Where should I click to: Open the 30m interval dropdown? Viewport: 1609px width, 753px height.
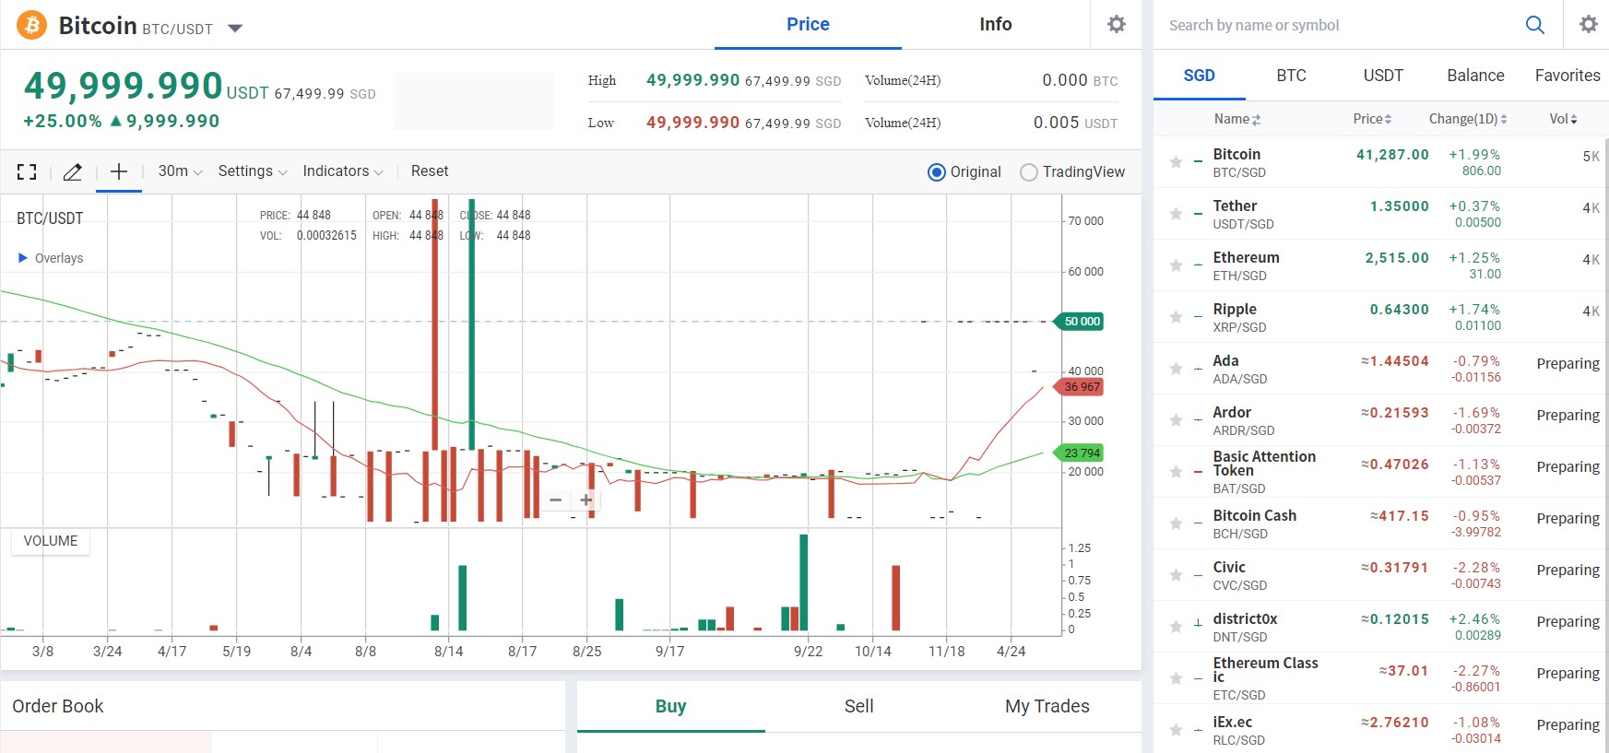[x=180, y=171]
